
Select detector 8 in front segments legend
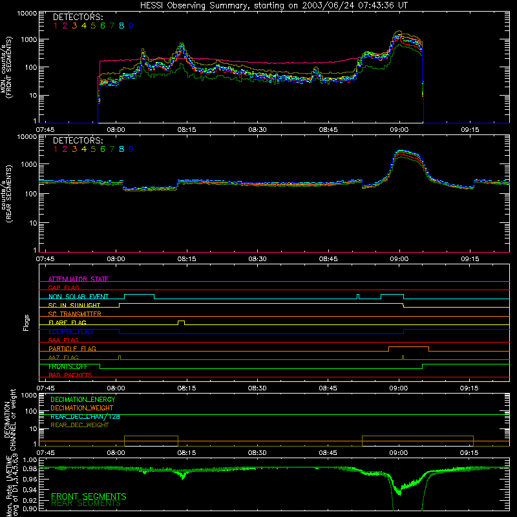pyautogui.click(x=121, y=26)
